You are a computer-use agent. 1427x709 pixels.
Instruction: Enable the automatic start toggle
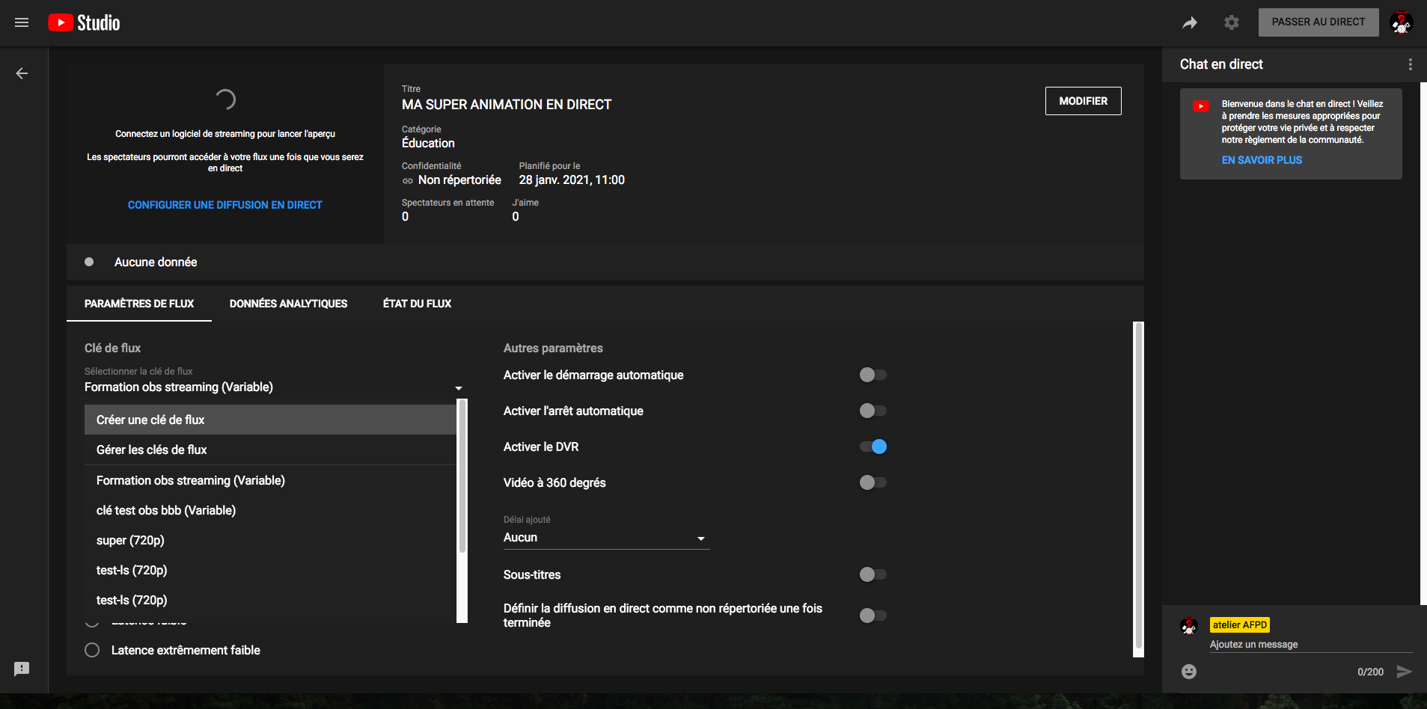point(873,375)
